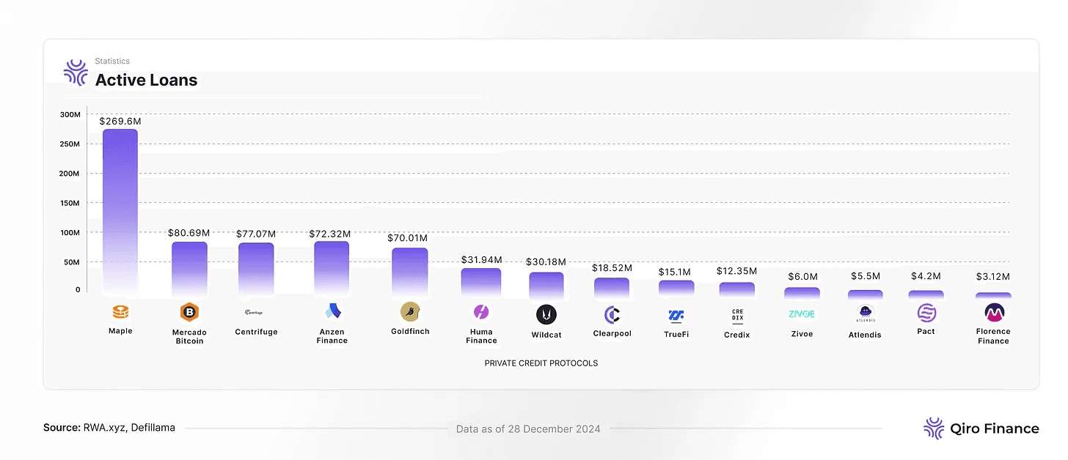Click the Florence Finance name label
The width and height of the screenshot is (1068, 460).
tap(993, 336)
